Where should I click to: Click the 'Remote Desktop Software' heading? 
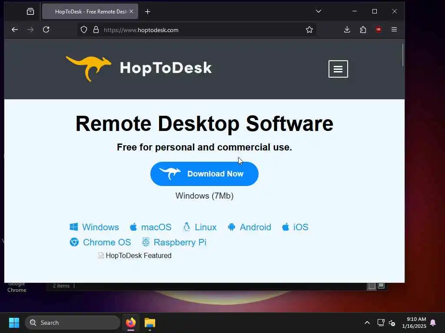[x=204, y=124]
